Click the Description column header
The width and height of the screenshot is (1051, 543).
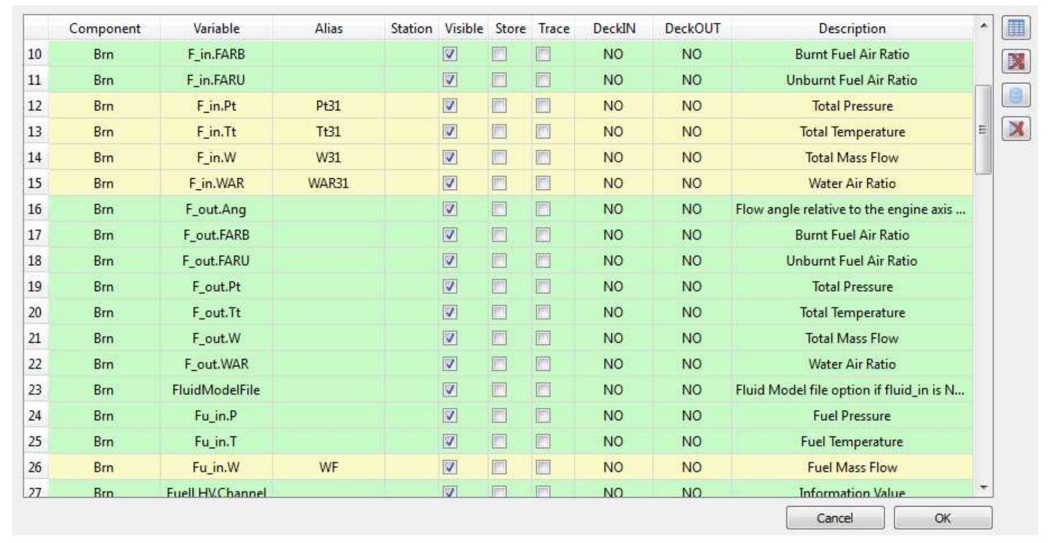(x=852, y=29)
